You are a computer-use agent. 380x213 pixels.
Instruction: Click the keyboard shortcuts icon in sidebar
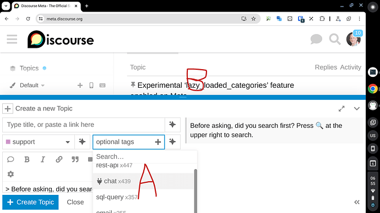coord(102,85)
